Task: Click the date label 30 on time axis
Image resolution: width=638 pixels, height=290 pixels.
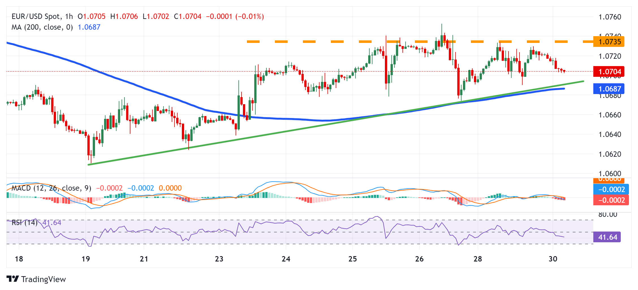Action: click(553, 259)
